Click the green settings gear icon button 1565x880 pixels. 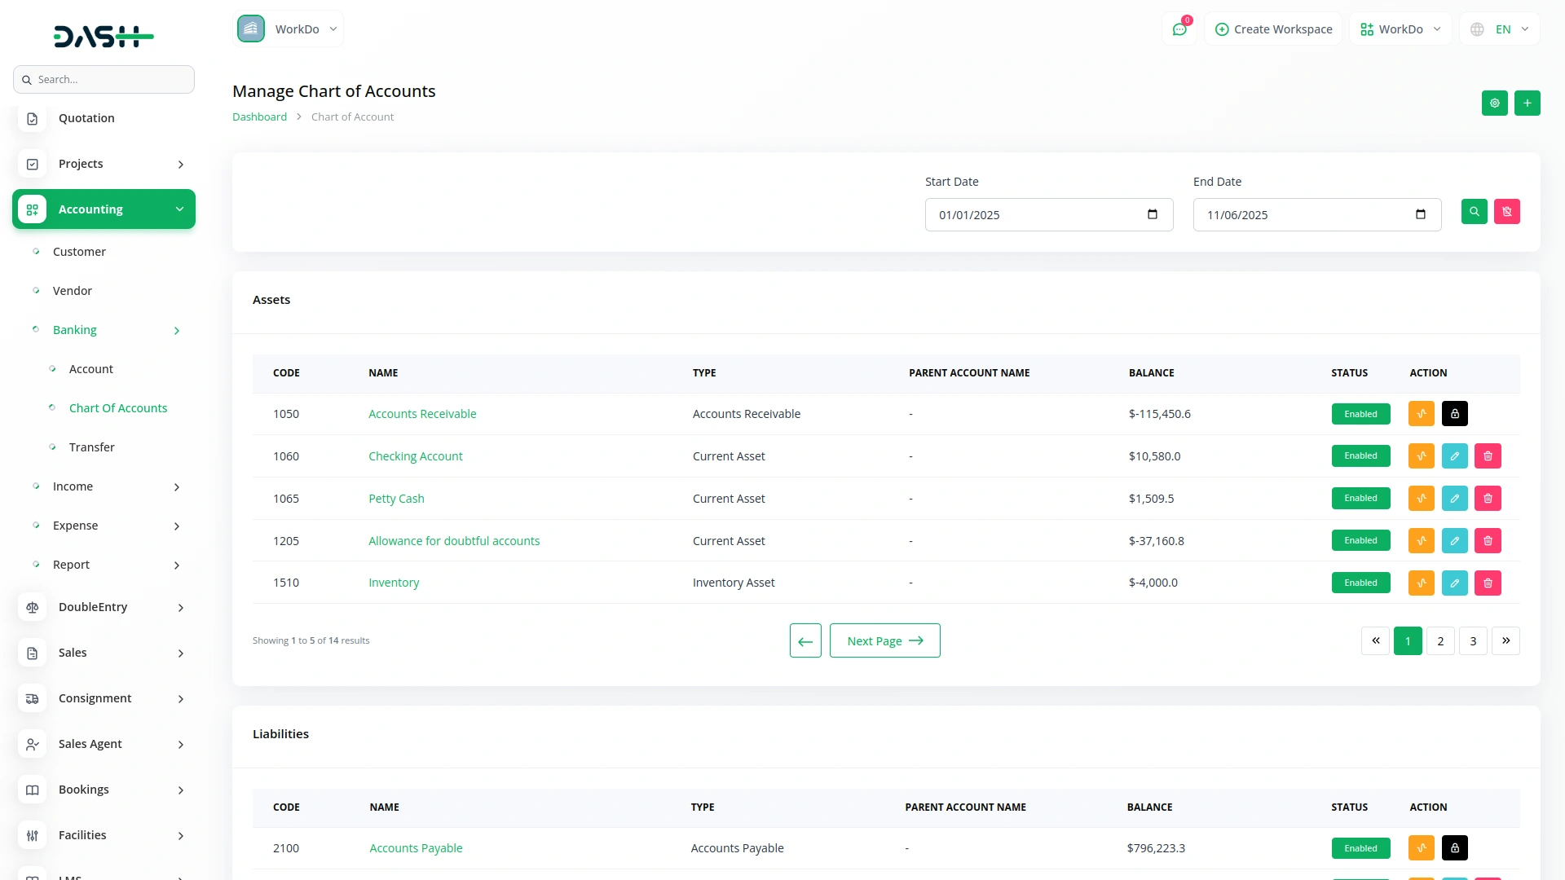click(1494, 103)
